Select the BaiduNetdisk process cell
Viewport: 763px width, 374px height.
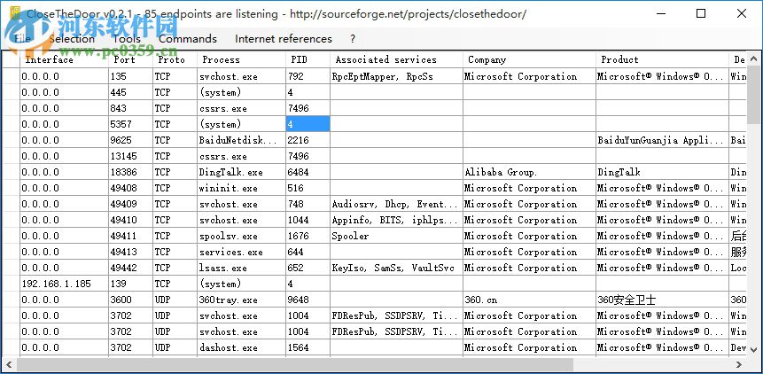[241, 140]
